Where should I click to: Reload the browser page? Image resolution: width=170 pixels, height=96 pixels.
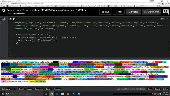tap(7, 3)
